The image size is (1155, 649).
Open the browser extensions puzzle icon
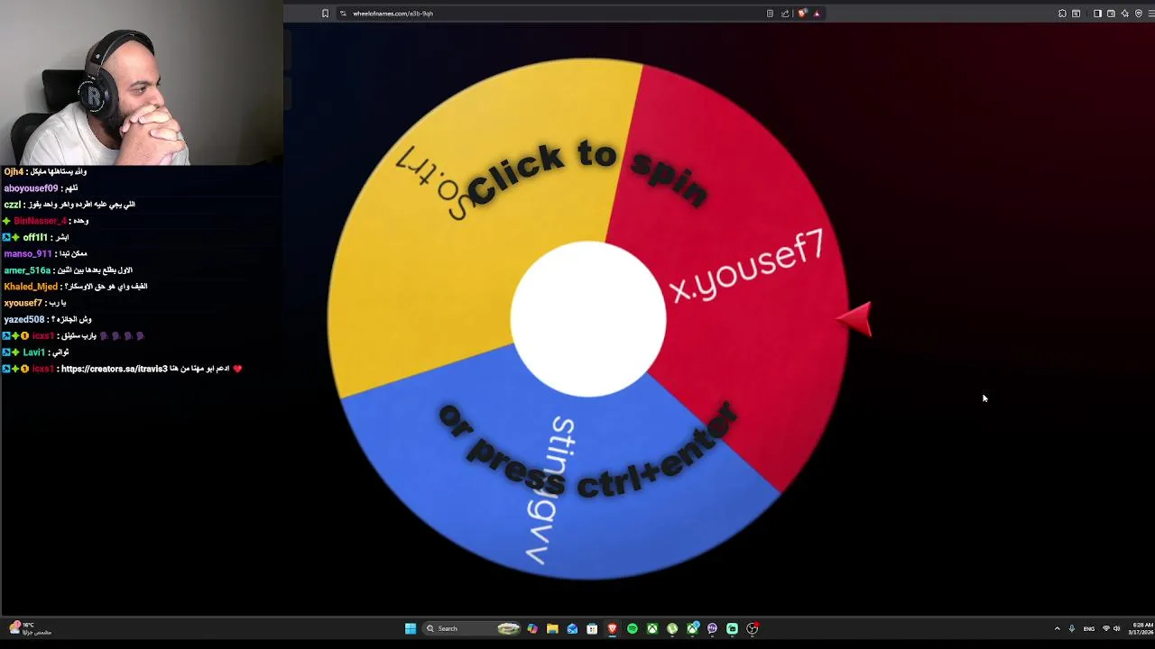(x=1062, y=14)
